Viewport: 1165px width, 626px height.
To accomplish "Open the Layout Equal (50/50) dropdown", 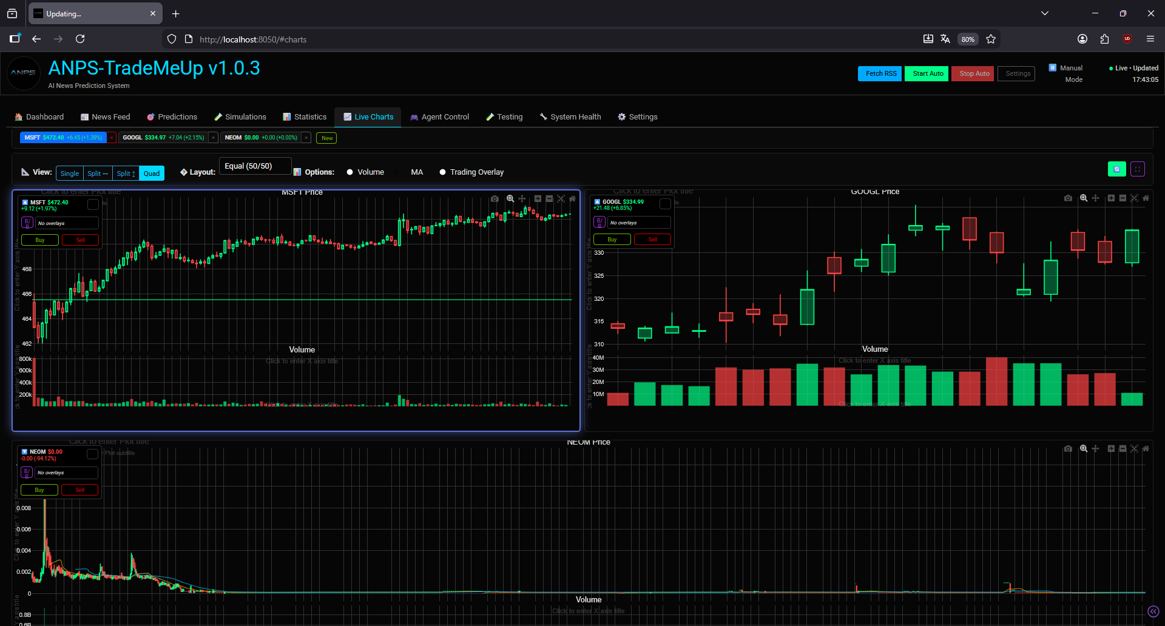I will coord(255,166).
